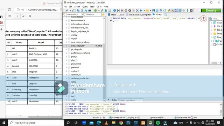The image size is (224, 126).
Task: Open the user manager icon
Action: 102,10
